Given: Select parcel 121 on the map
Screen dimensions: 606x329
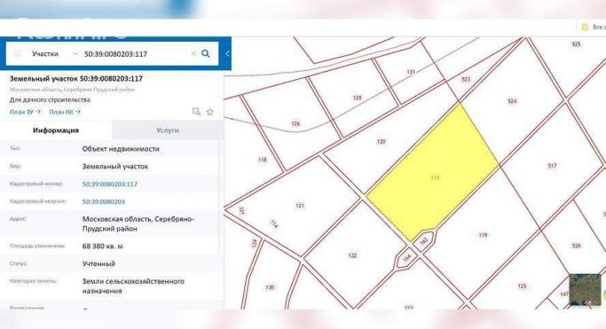Looking at the screenshot, I should click(x=300, y=206).
